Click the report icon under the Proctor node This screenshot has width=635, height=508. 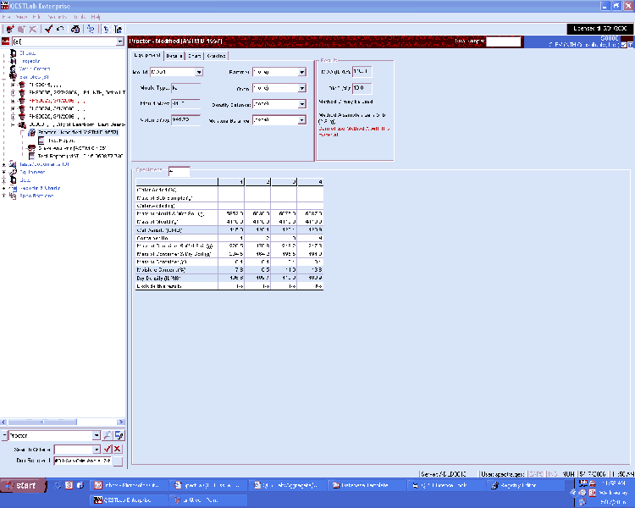click(41, 141)
